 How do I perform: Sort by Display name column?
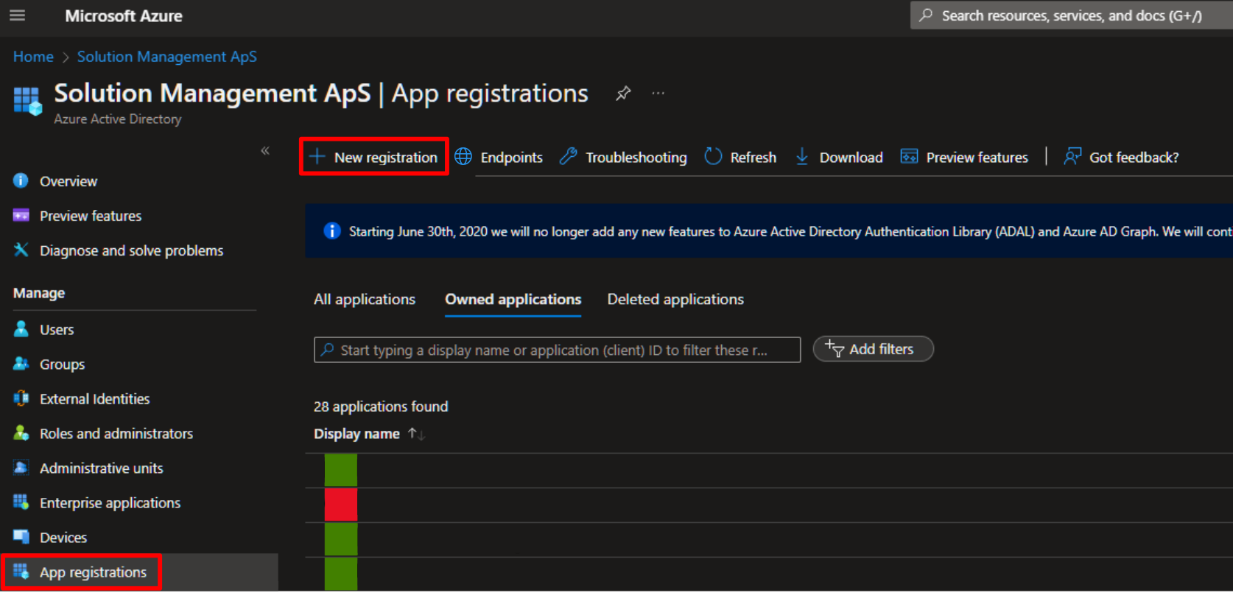369,434
